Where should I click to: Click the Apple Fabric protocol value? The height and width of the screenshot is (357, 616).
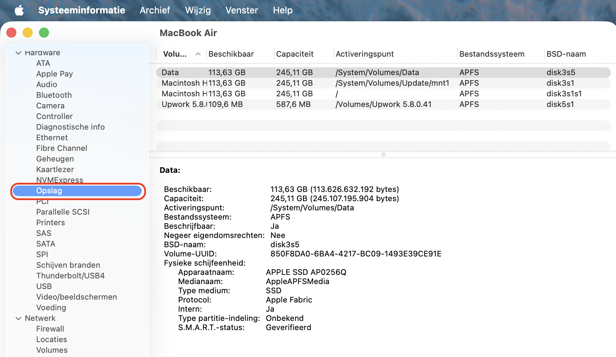tap(289, 300)
